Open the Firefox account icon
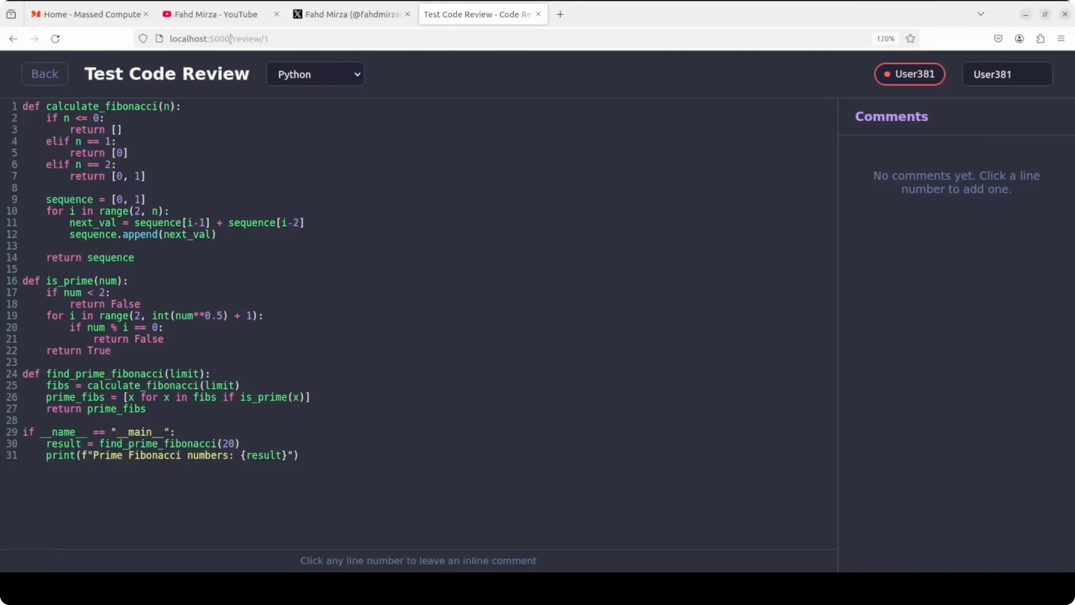 [x=1020, y=39]
